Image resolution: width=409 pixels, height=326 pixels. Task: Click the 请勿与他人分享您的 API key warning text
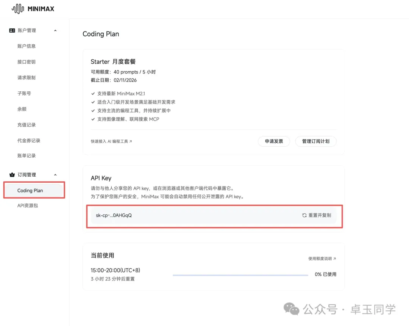[x=162, y=188]
